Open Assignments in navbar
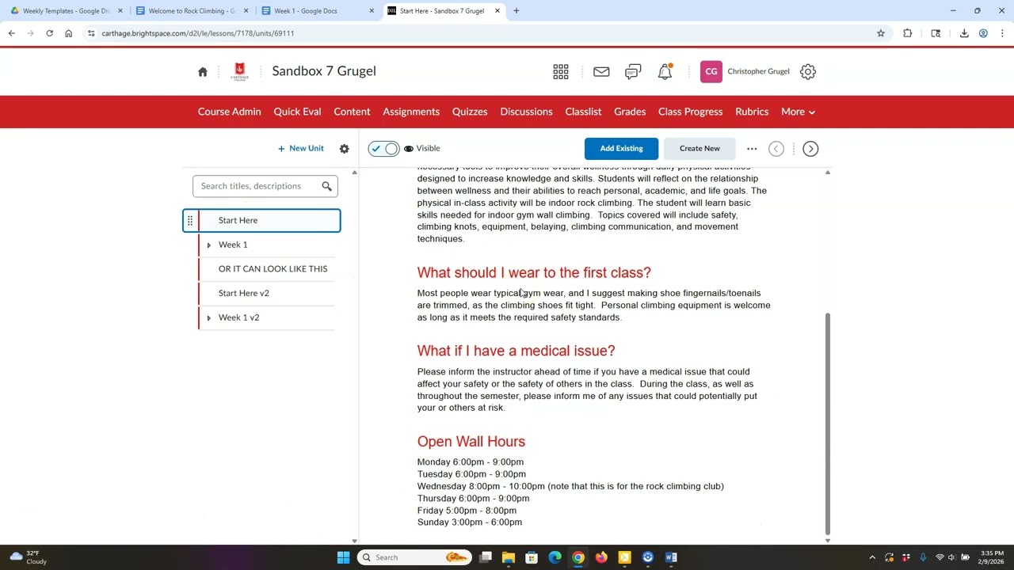The height and width of the screenshot is (570, 1014). pyautogui.click(x=411, y=112)
